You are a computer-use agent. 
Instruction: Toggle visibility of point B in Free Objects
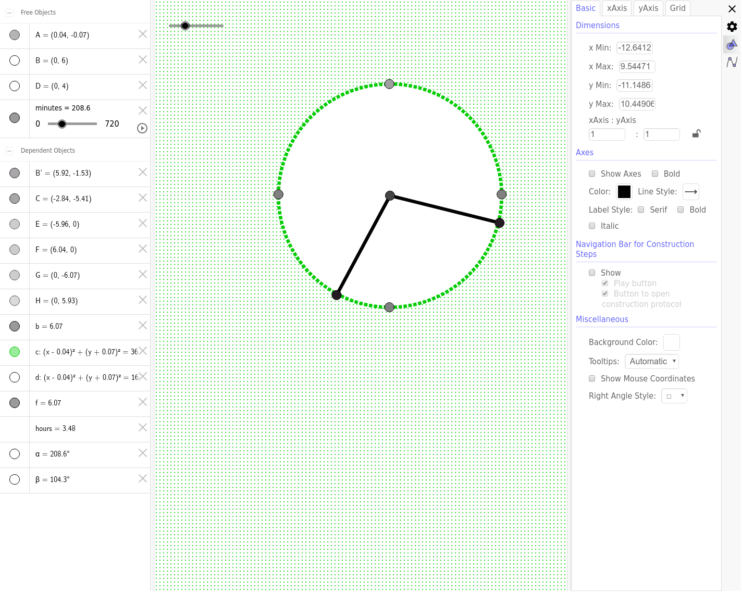(15, 60)
